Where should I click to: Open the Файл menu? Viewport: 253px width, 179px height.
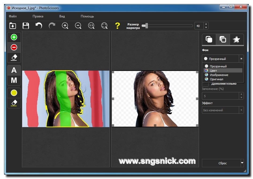[13, 16]
